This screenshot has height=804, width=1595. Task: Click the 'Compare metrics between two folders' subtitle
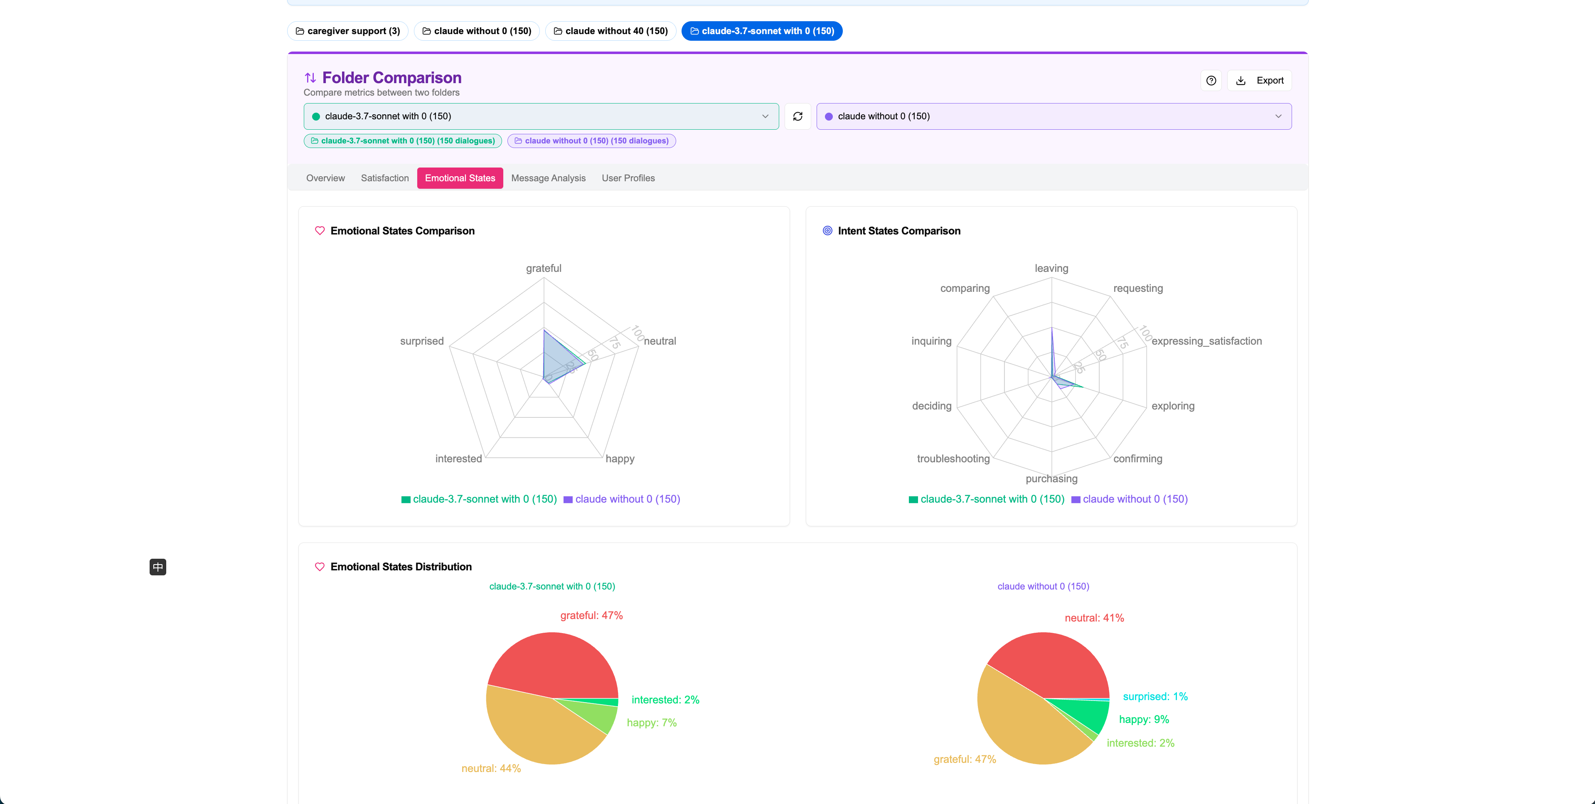point(382,93)
